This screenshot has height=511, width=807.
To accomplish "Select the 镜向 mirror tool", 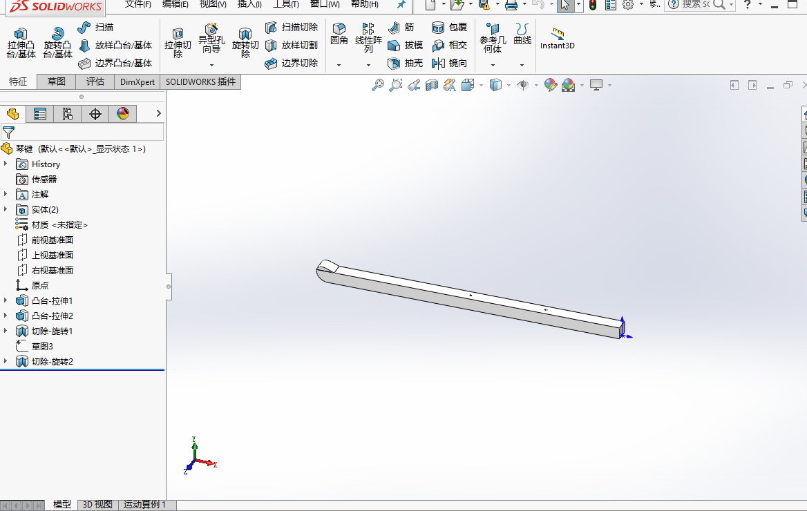I will click(450, 63).
